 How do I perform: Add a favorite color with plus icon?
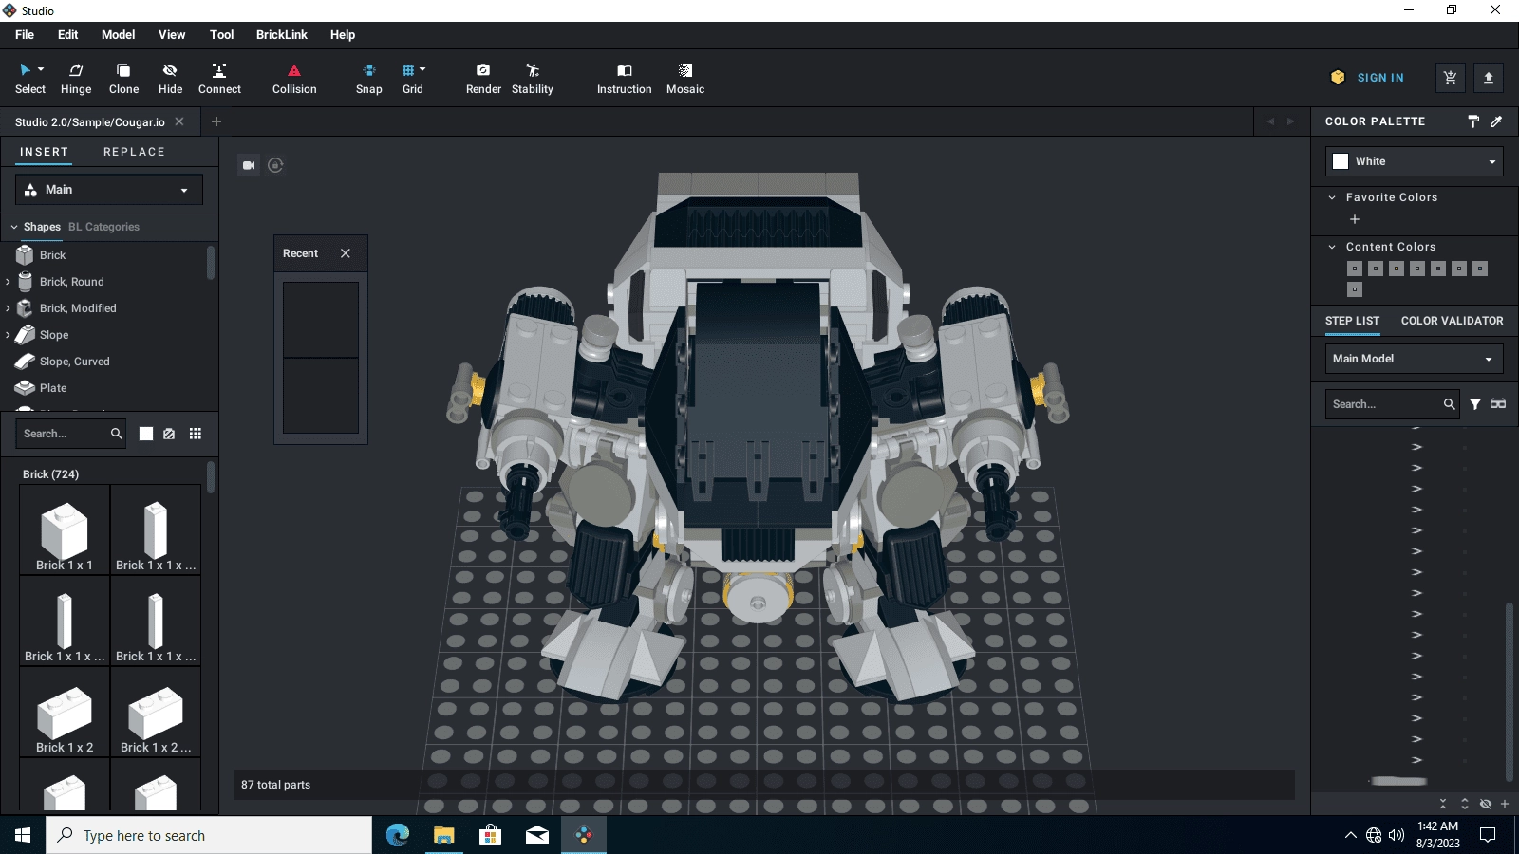pos(1355,219)
